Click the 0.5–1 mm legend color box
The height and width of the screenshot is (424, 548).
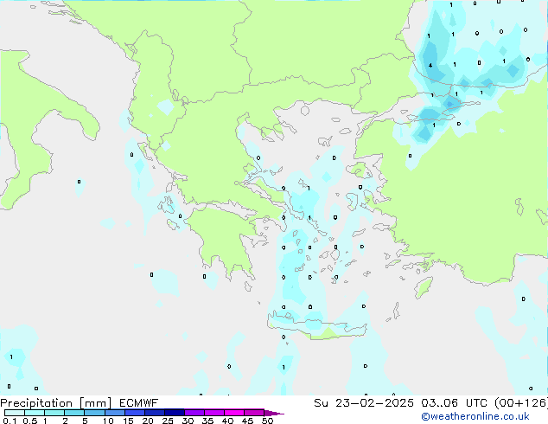pos(35,413)
